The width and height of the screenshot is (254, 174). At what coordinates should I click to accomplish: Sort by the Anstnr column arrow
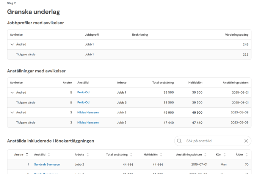click(x=27, y=155)
